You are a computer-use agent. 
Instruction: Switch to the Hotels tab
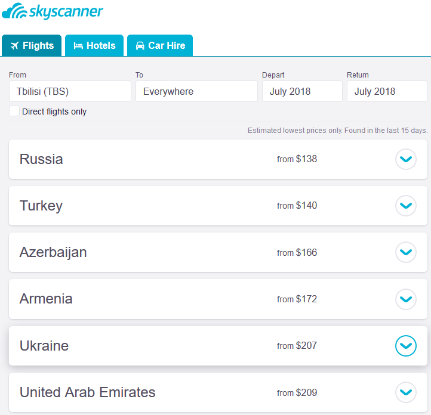pos(94,45)
